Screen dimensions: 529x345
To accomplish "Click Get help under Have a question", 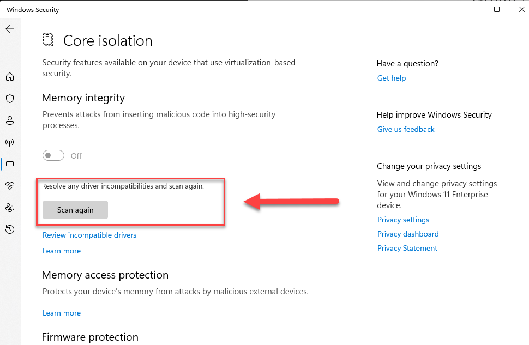I will (x=391, y=78).
